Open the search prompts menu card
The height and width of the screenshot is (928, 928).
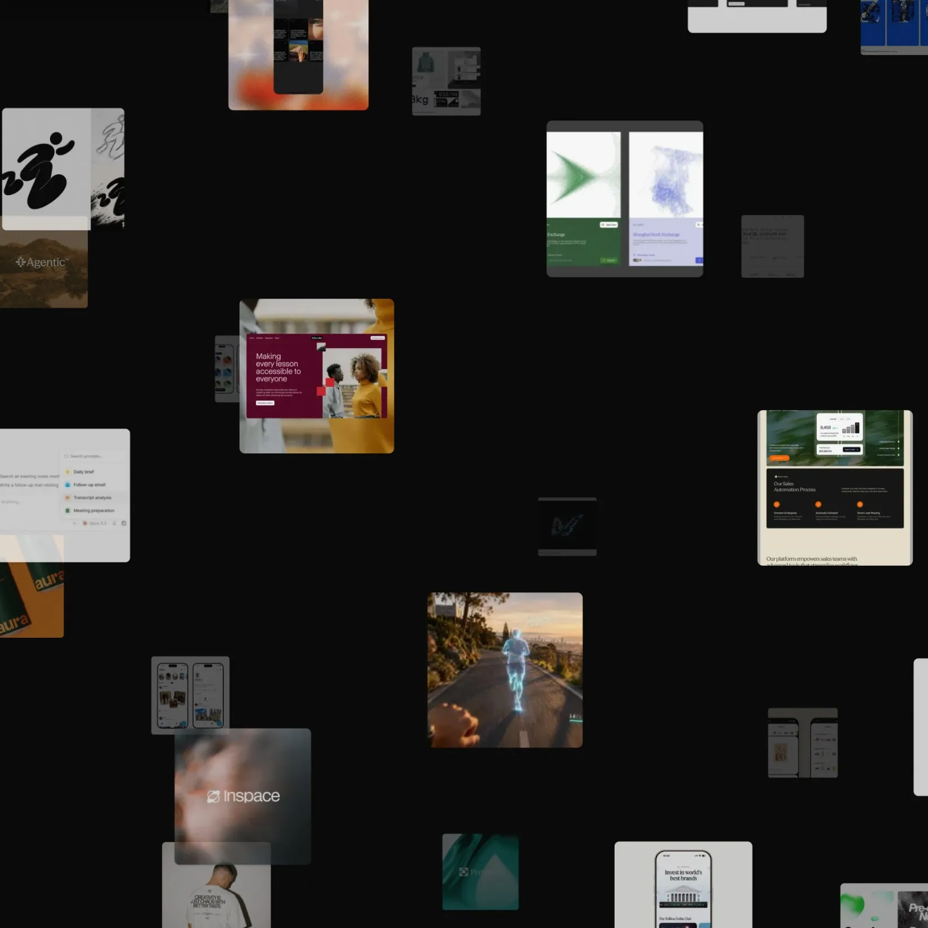point(65,495)
